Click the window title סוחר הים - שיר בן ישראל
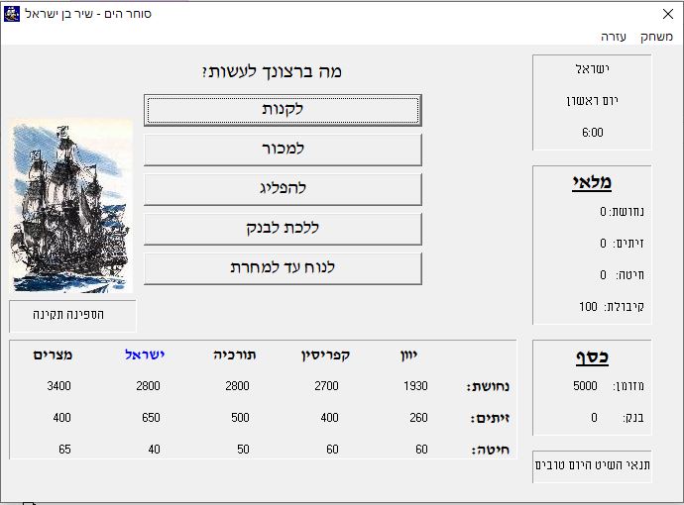 coord(88,14)
